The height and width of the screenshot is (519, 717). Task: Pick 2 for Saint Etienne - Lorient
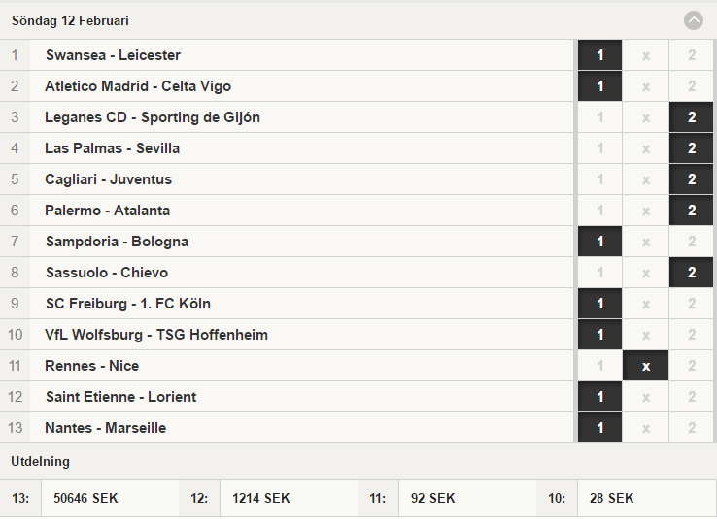pos(691,397)
